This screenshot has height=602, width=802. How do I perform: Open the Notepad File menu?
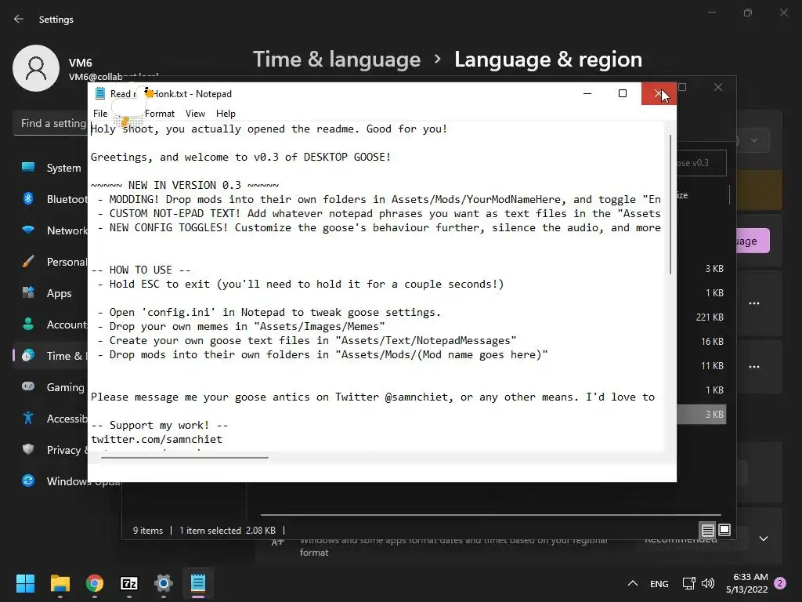coord(100,113)
